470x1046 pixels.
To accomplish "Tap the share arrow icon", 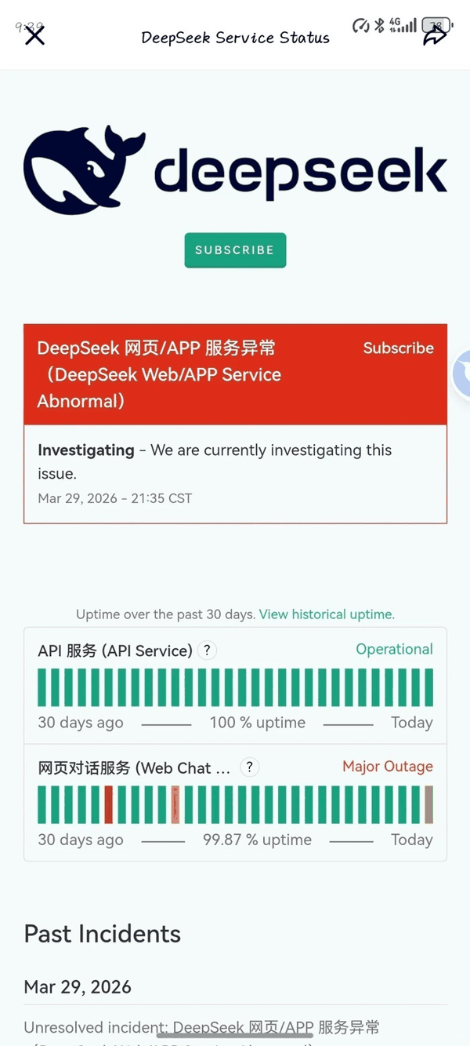I will [434, 36].
